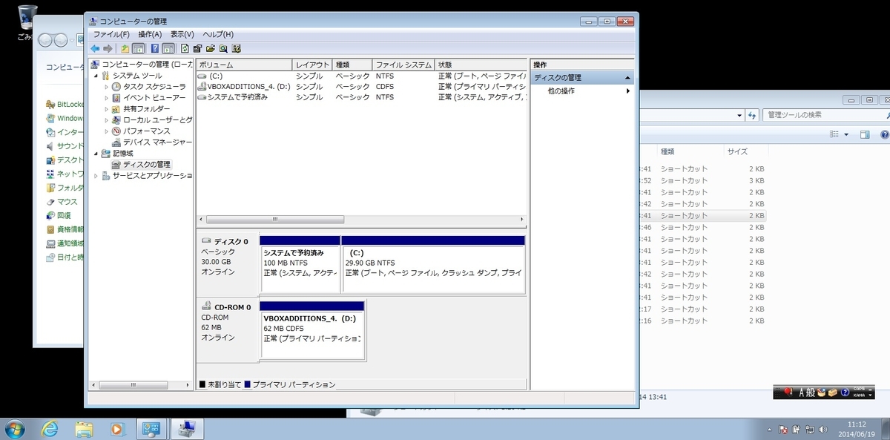Collapse the ディスクの管理 actions section arrow
The width and height of the screenshot is (890, 440).
coord(628,78)
